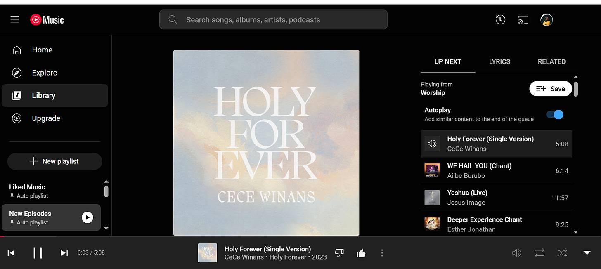Click the queue panel scrollbar thumb

point(576,89)
